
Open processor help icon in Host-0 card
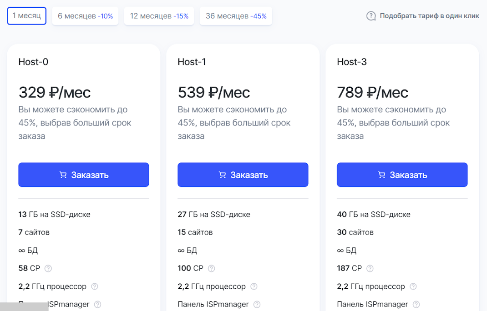click(x=95, y=286)
